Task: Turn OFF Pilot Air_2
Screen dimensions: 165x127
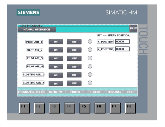Action: 74,50
